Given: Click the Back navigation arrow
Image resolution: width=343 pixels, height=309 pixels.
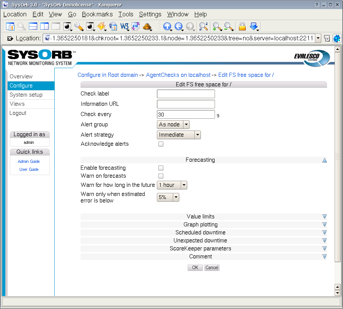Looking at the screenshot, I should coord(179,27).
